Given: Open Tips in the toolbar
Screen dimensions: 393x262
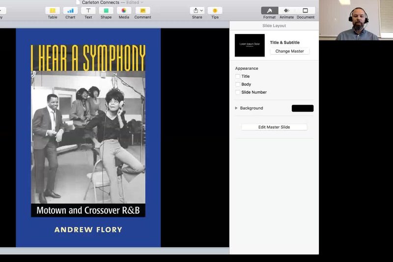Looking at the screenshot, I should pyautogui.click(x=215, y=10).
